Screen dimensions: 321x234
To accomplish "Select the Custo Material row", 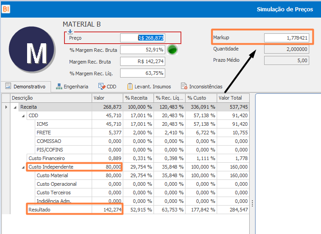I will click(142, 175).
